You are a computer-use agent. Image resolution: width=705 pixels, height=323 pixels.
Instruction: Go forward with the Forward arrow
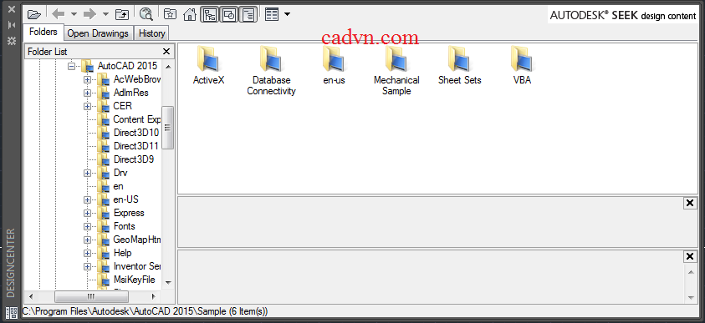(x=90, y=14)
